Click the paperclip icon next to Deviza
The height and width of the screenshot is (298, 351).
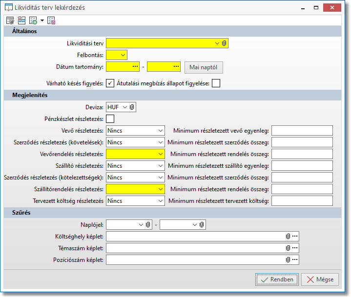pos(132,107)
